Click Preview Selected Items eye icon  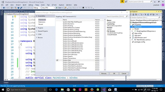tap(157, 15)
